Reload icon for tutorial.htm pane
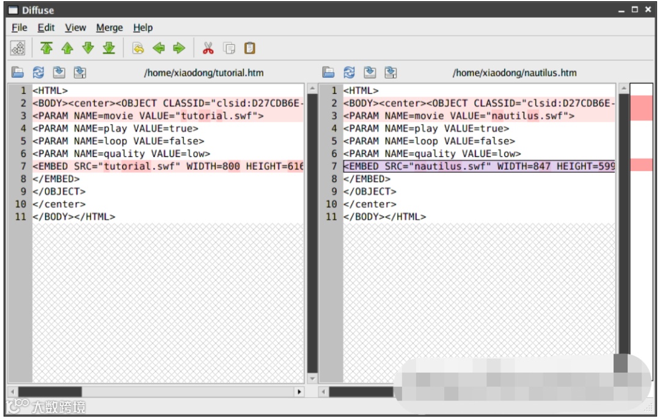The width and height of the screenshot is (660, 419). [x=38, y=72]
